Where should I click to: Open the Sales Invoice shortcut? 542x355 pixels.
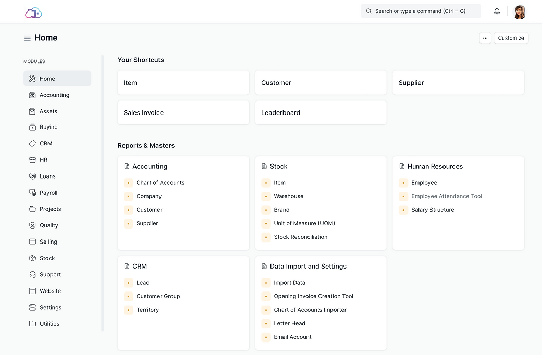click(183, 112)
